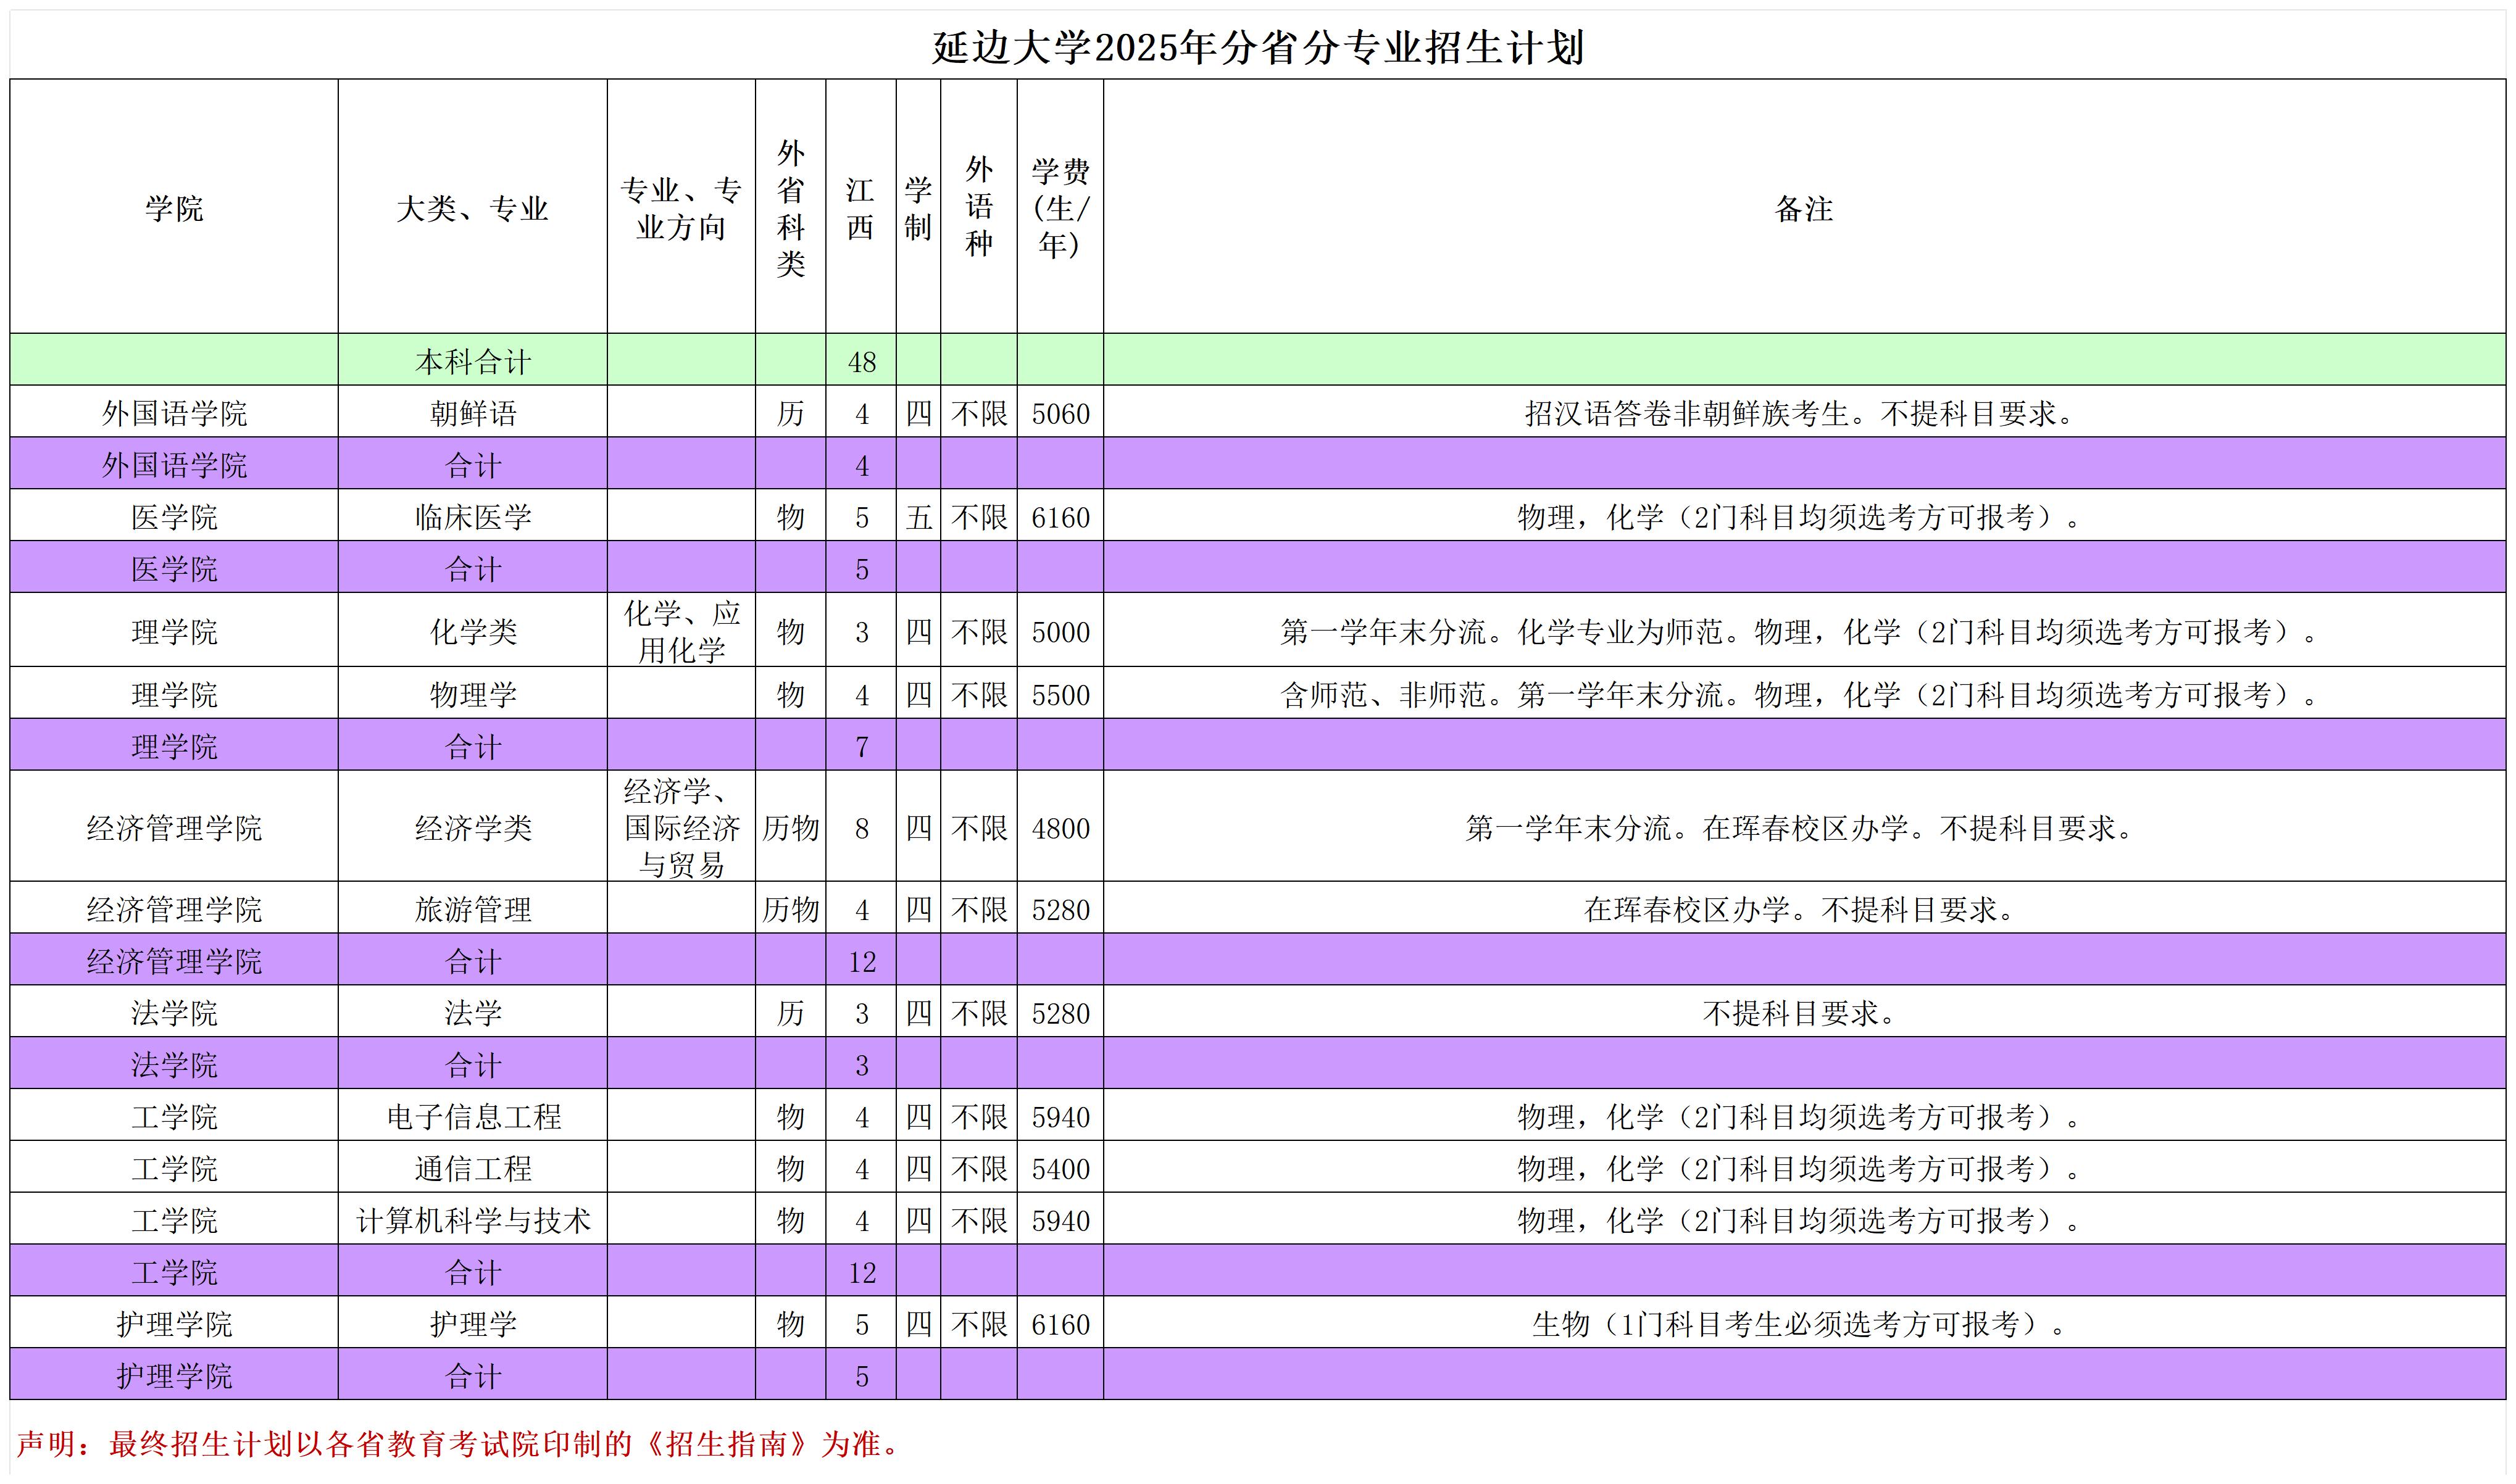Click 历物 in the 旅游管理 row

point(790,908)
